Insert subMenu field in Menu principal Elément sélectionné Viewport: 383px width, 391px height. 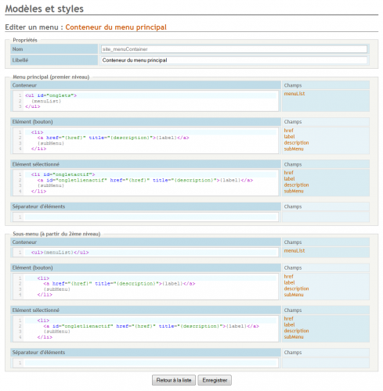294,191
